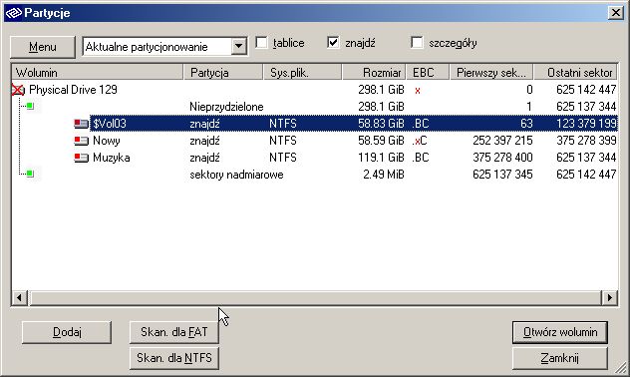Click the NTFS cell in the Muzyka row
Image resolution: width=630 pixels, height=377 pixels.
(283, 158)
